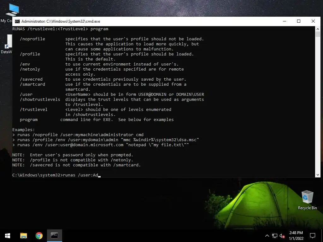Click the note about /profile and /netonly
Image resolution: width=323 pixels, height=242 pixels.
[x=82, y=160]
